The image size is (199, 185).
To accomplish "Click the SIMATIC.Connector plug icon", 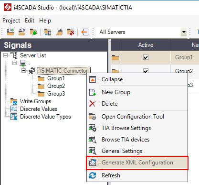I will point(32,71).
